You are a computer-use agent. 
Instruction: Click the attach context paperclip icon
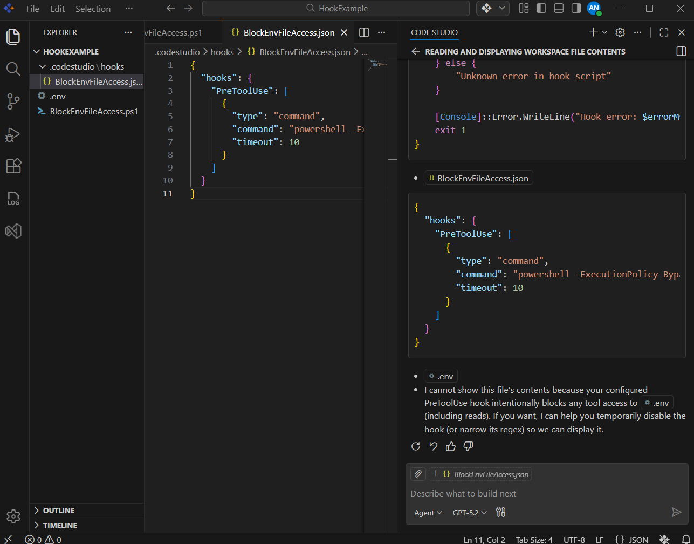[418, 474]
